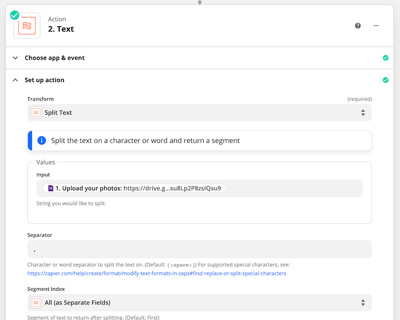Click the 'Character or word separator' help text

click(x=159, y=265)
